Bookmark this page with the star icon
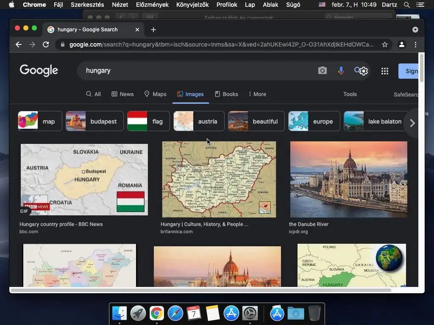Screen dimensions: 434x325 pos(385,44)
